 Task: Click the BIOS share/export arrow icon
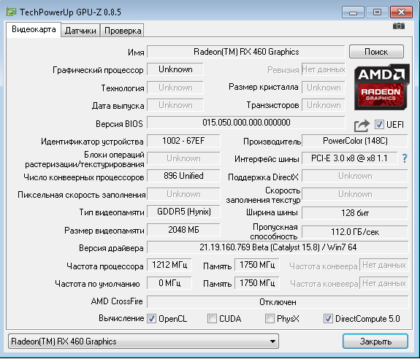point(362,126)
